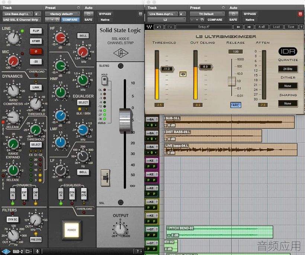Click the next preset plus in L2 header
The image size is (305, 255).
197,20
